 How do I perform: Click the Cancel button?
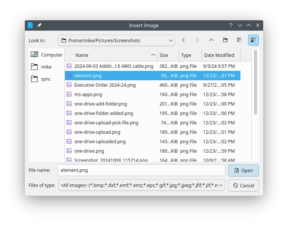point(243,185)
